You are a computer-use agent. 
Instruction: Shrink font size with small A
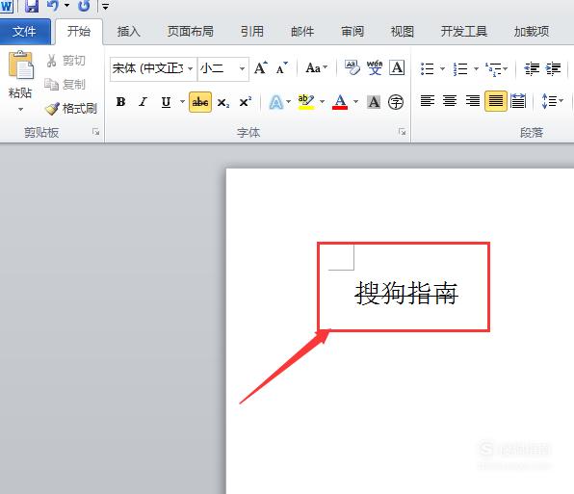pyautogui.click(x=282, y=68)
